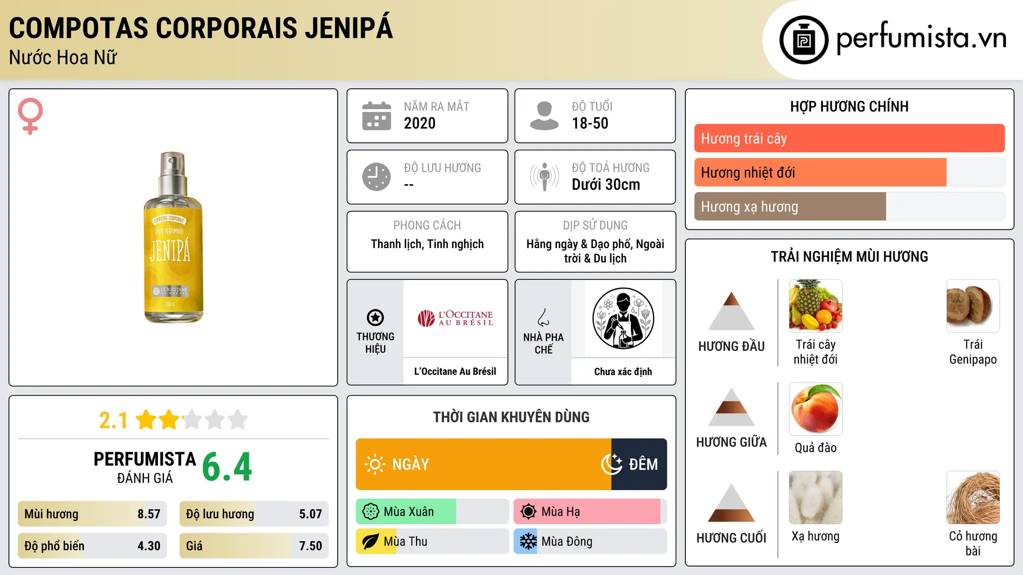The image size is (1023, 575).
Task: Click the Hương giữa middle pyramid icon
Action: click(x=731, y=407)
